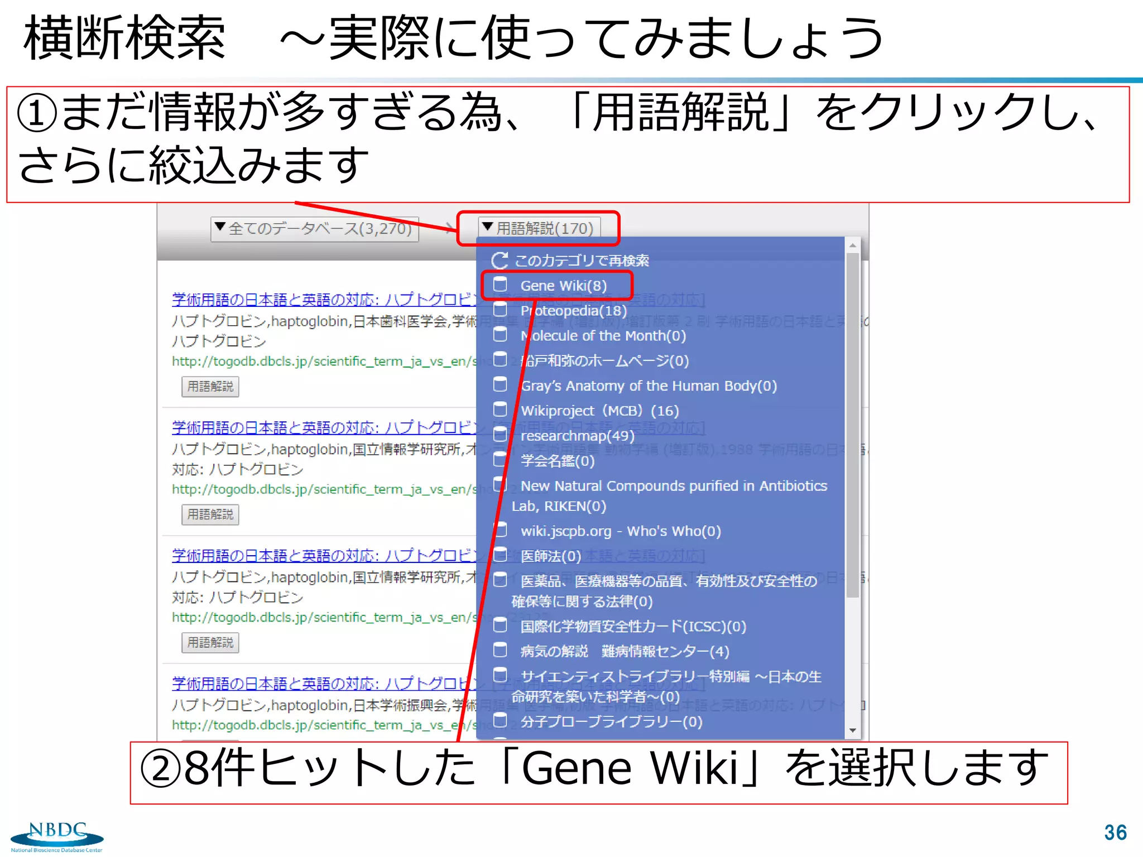Click the database icon beside 医師法(0)

click(500, 555)
